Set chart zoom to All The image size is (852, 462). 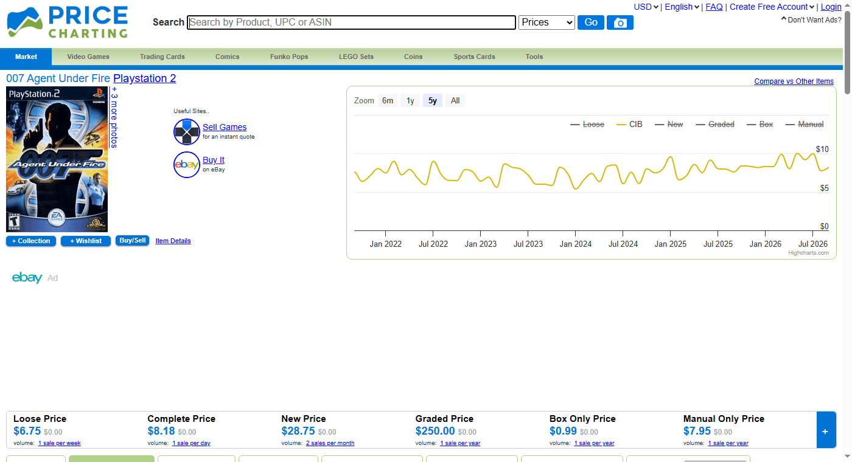coord(455,101)
